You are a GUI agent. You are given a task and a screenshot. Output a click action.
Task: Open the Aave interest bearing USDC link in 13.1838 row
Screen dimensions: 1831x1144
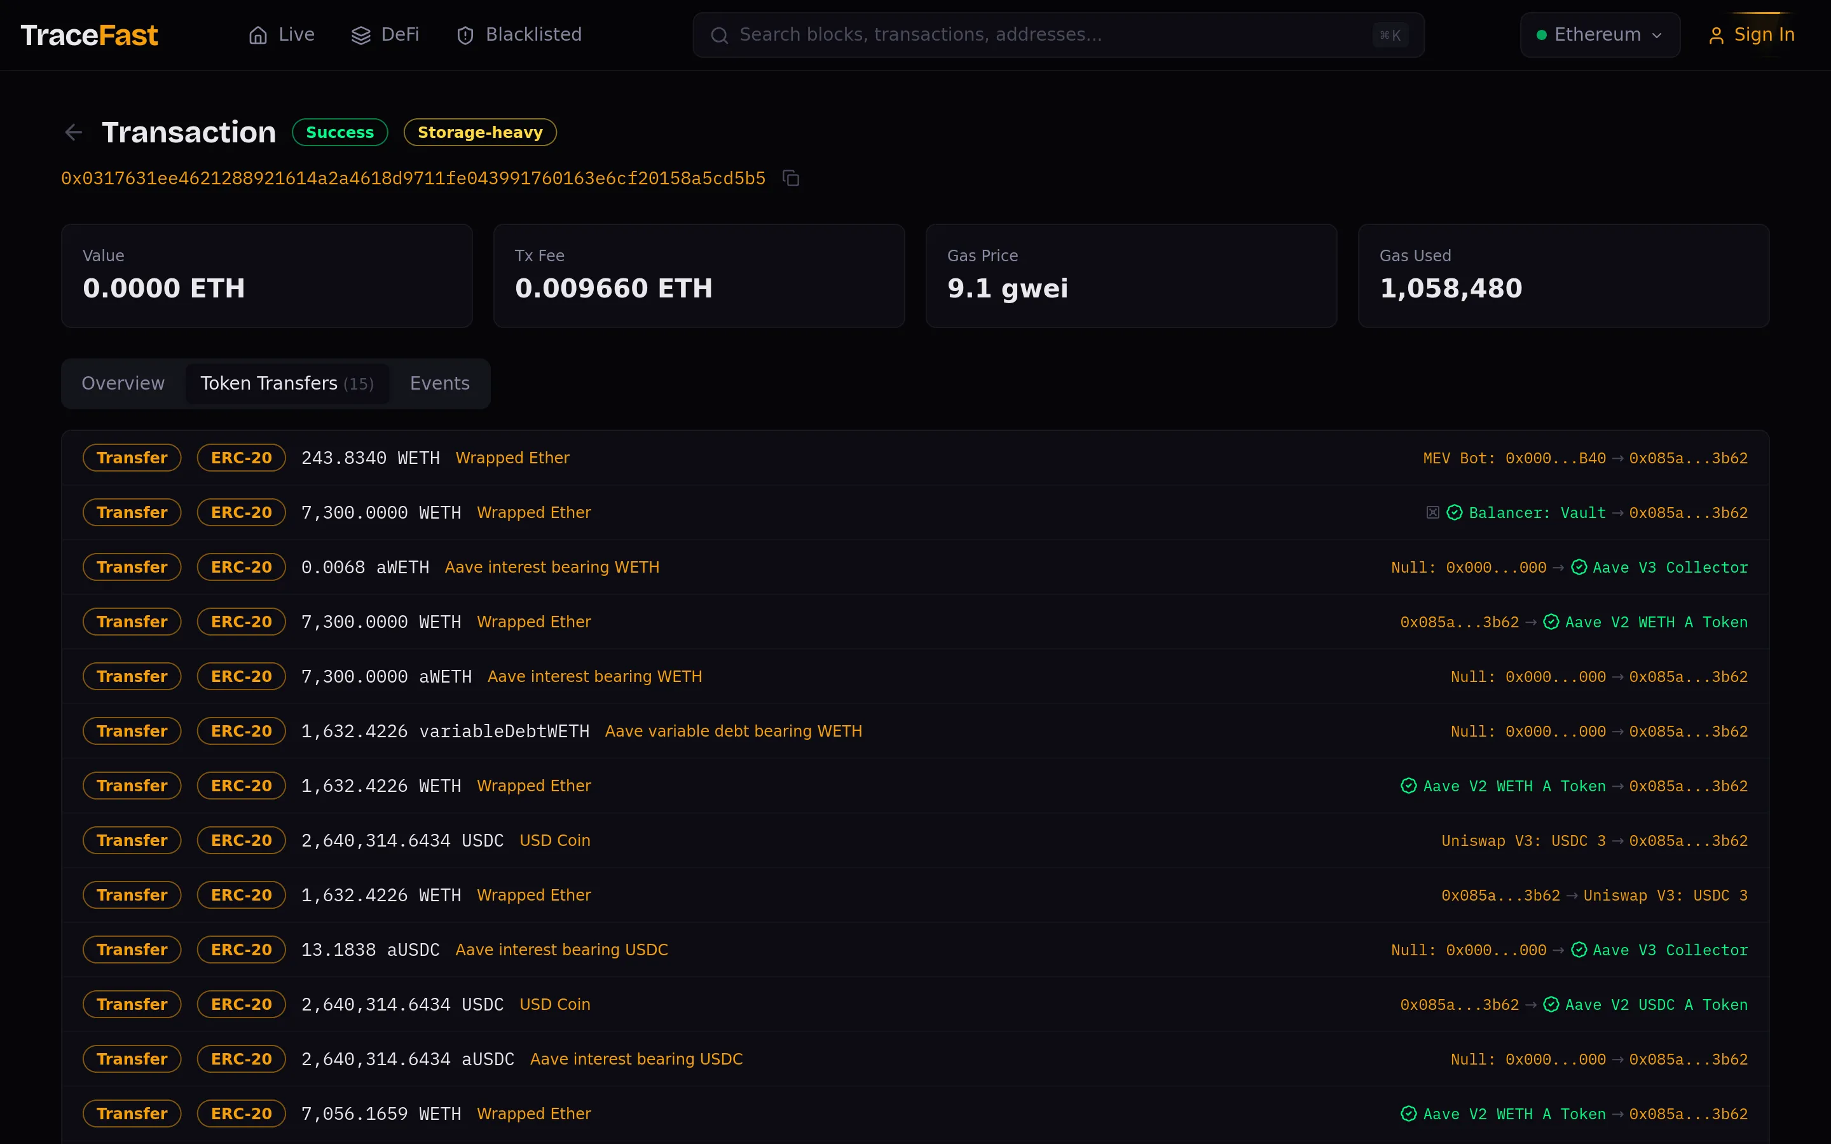coord(561,950)
